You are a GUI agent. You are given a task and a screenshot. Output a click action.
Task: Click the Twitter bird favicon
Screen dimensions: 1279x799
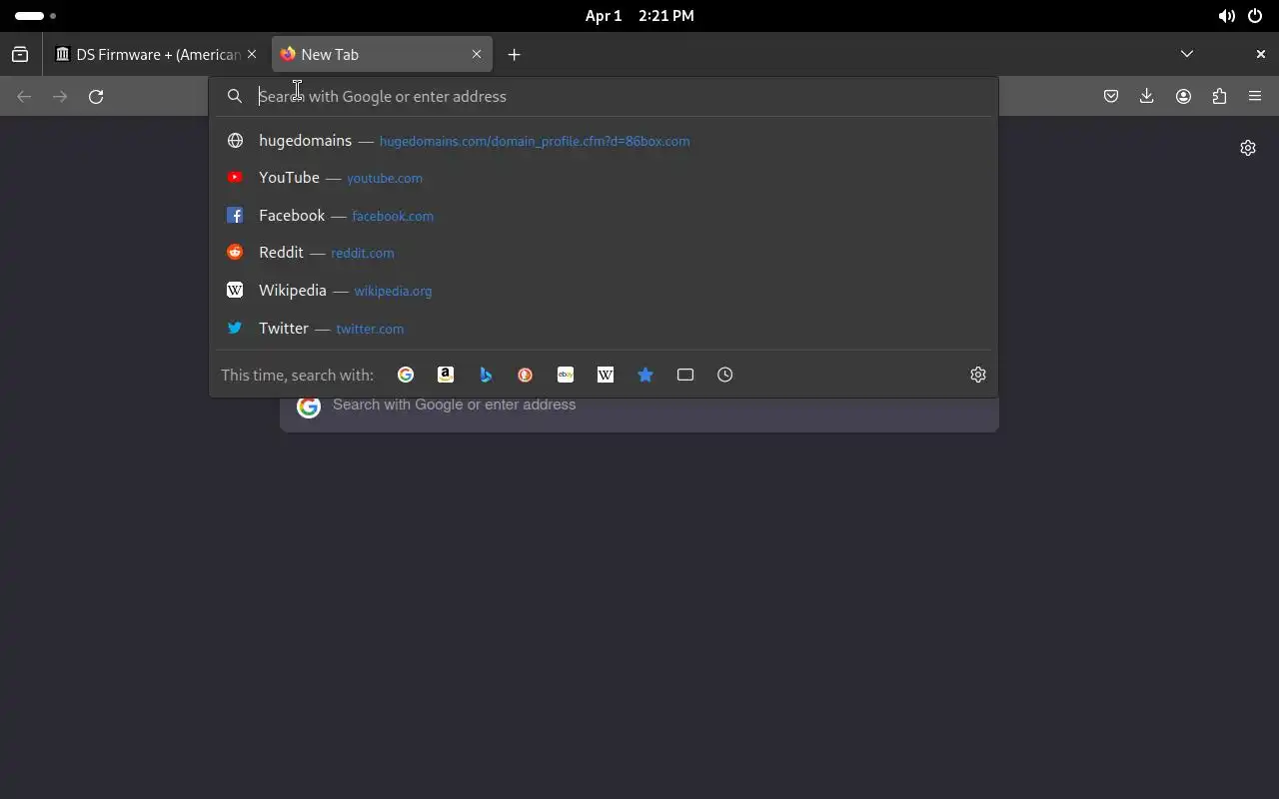235,329
